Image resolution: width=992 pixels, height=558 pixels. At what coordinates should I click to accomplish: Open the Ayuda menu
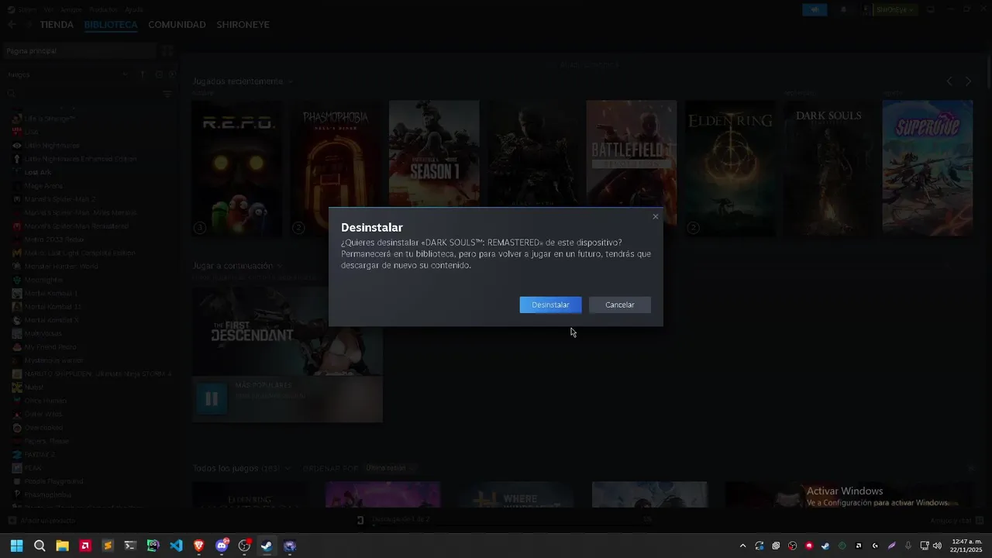tap(134, 9)
